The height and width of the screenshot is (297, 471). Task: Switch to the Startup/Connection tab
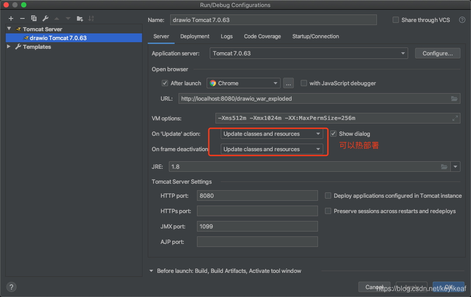[x=316, y=36]
